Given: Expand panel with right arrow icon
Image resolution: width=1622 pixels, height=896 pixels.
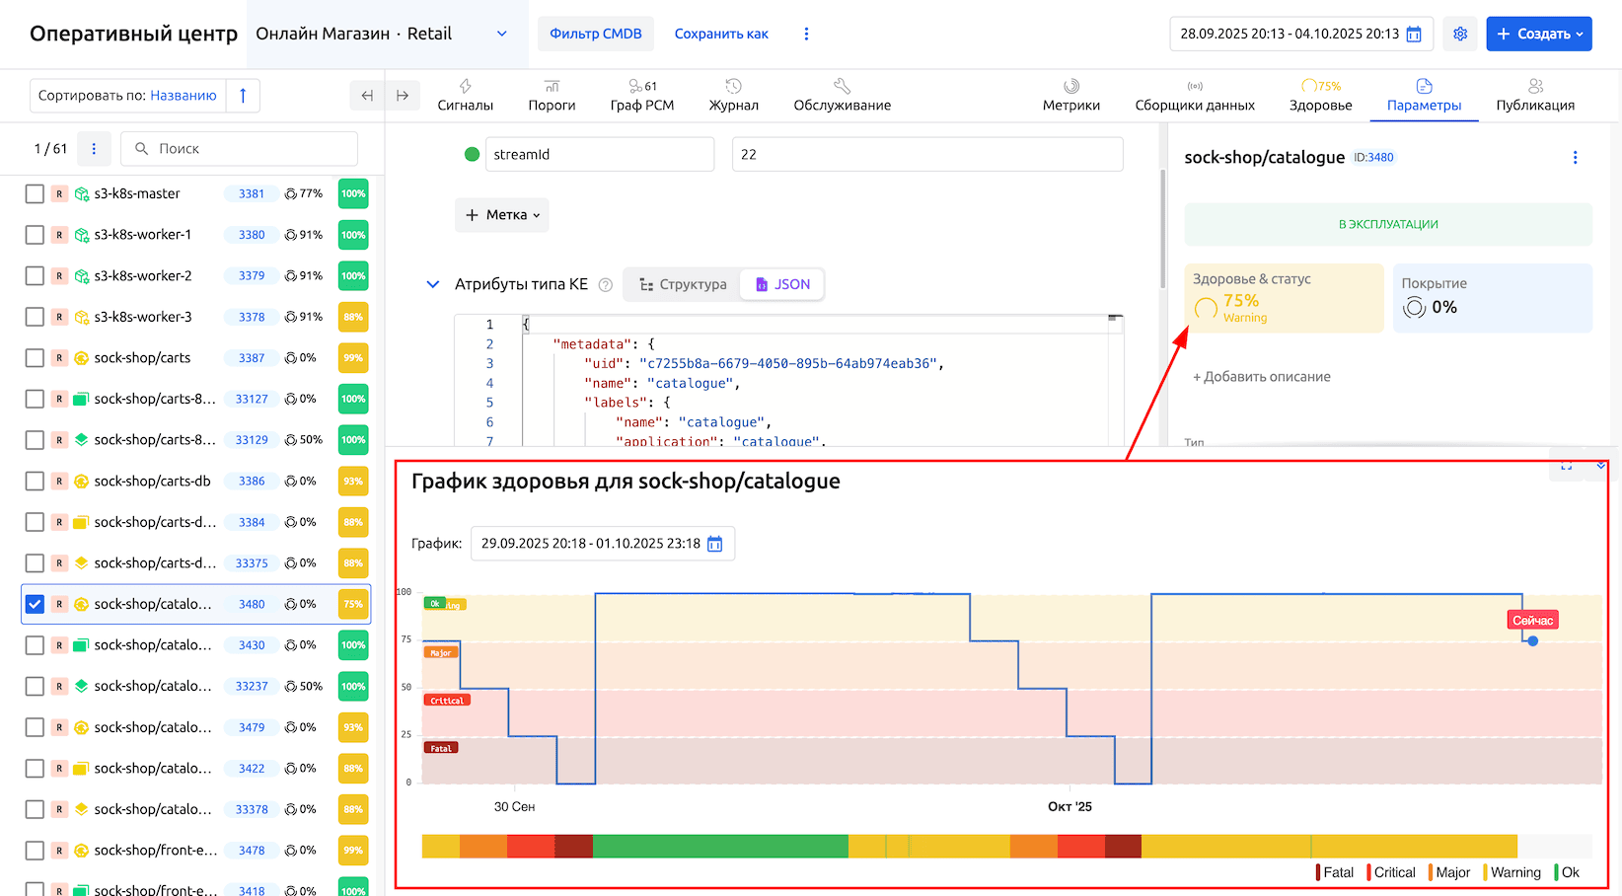Looking at the screenshot, I should [x=403, y=96].
